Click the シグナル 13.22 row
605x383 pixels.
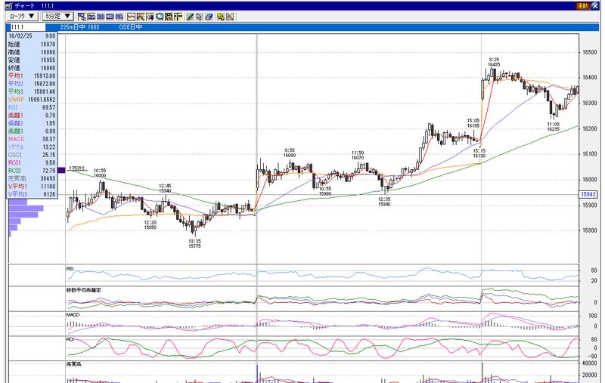click(x=32, y=147)
